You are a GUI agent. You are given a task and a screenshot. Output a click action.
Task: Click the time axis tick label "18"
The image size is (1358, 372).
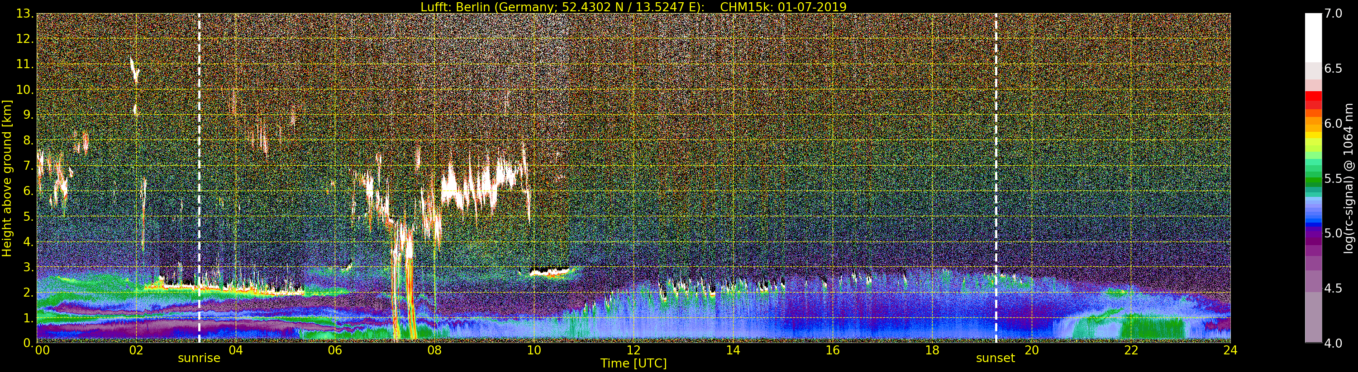click(932, 350)
